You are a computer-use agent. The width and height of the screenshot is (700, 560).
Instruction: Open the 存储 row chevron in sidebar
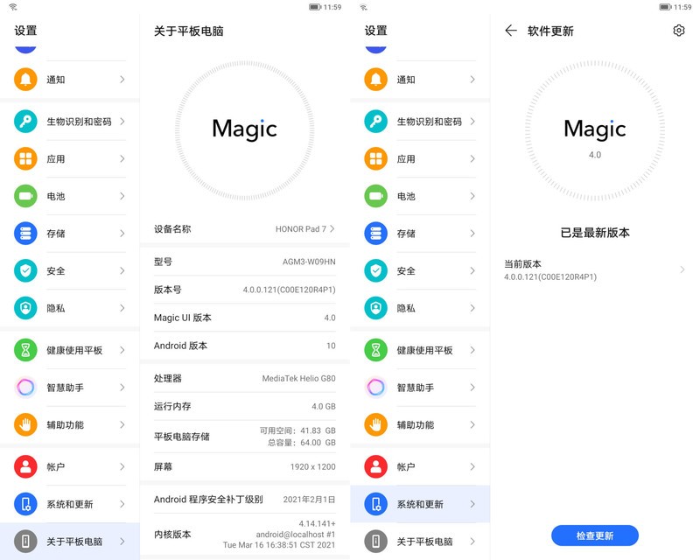(122, 234)
